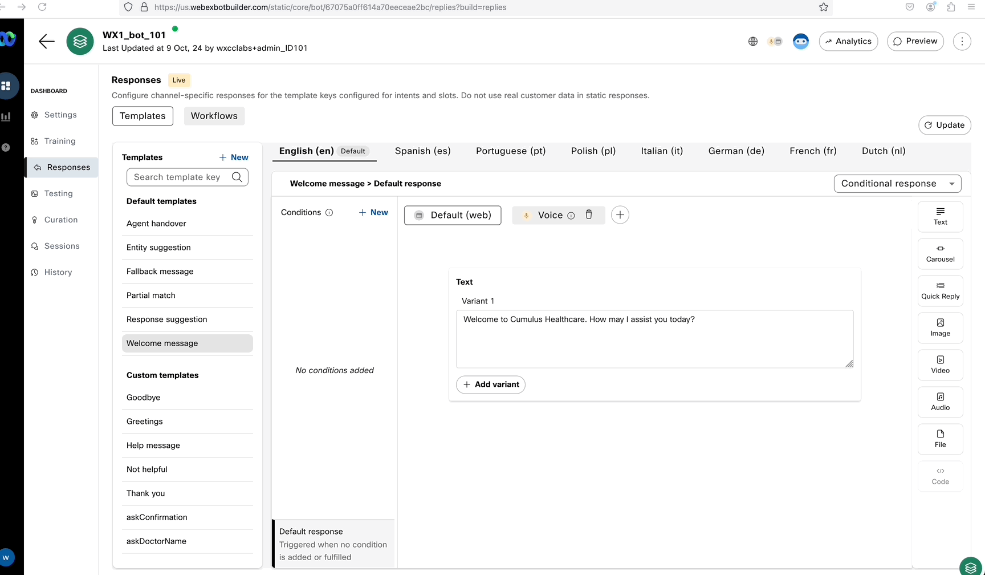The image size is (985, 575).
Task: Click the Update button
Action: point(945,125)
